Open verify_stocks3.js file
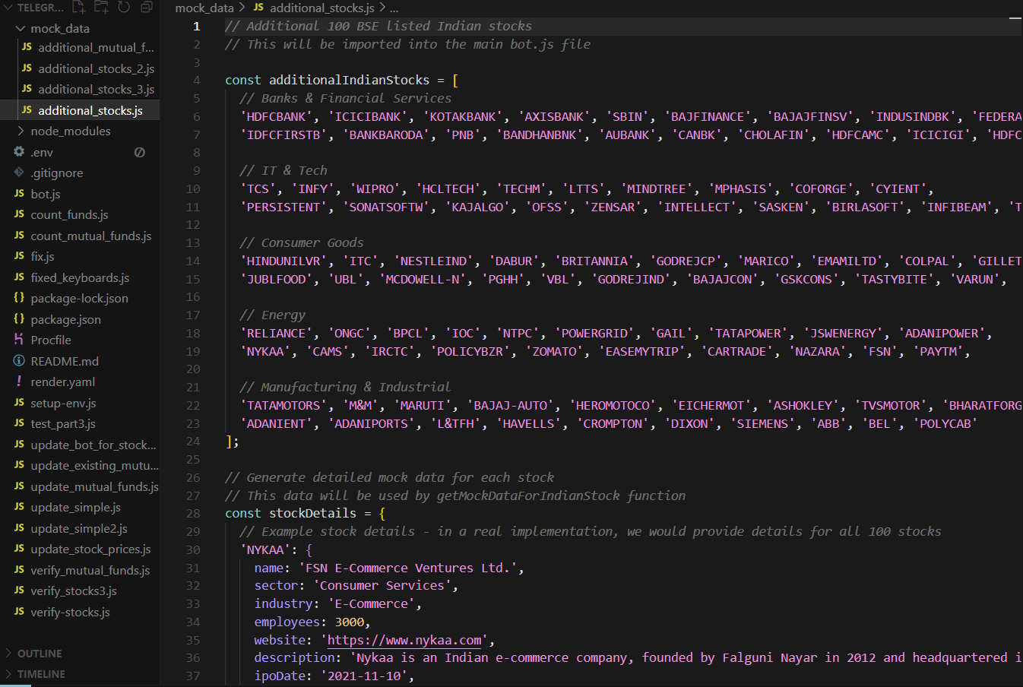1023x687 pixels. tap(74, 590)
